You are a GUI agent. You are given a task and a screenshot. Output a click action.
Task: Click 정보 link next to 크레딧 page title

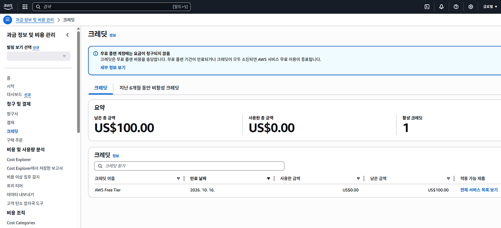112,35
